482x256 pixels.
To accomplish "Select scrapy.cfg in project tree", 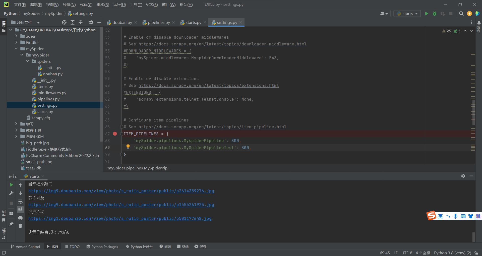I will [x=41, y=118].
